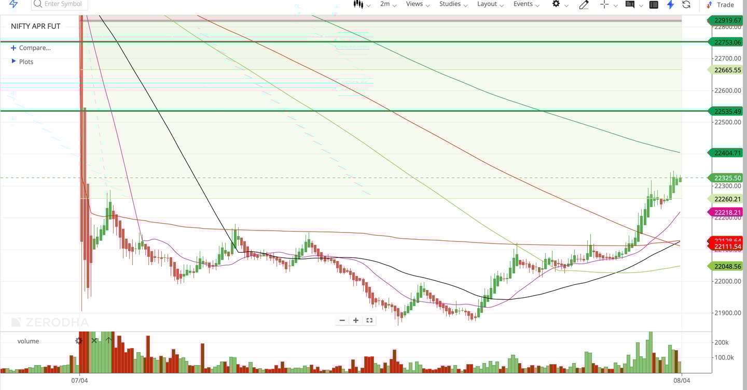Click the NIFTY APR FUT symbol label

tap(36, 26)
